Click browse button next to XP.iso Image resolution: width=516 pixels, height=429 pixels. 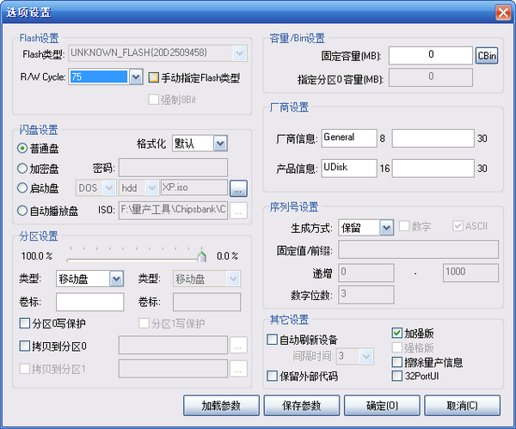[x=238, y=187]
